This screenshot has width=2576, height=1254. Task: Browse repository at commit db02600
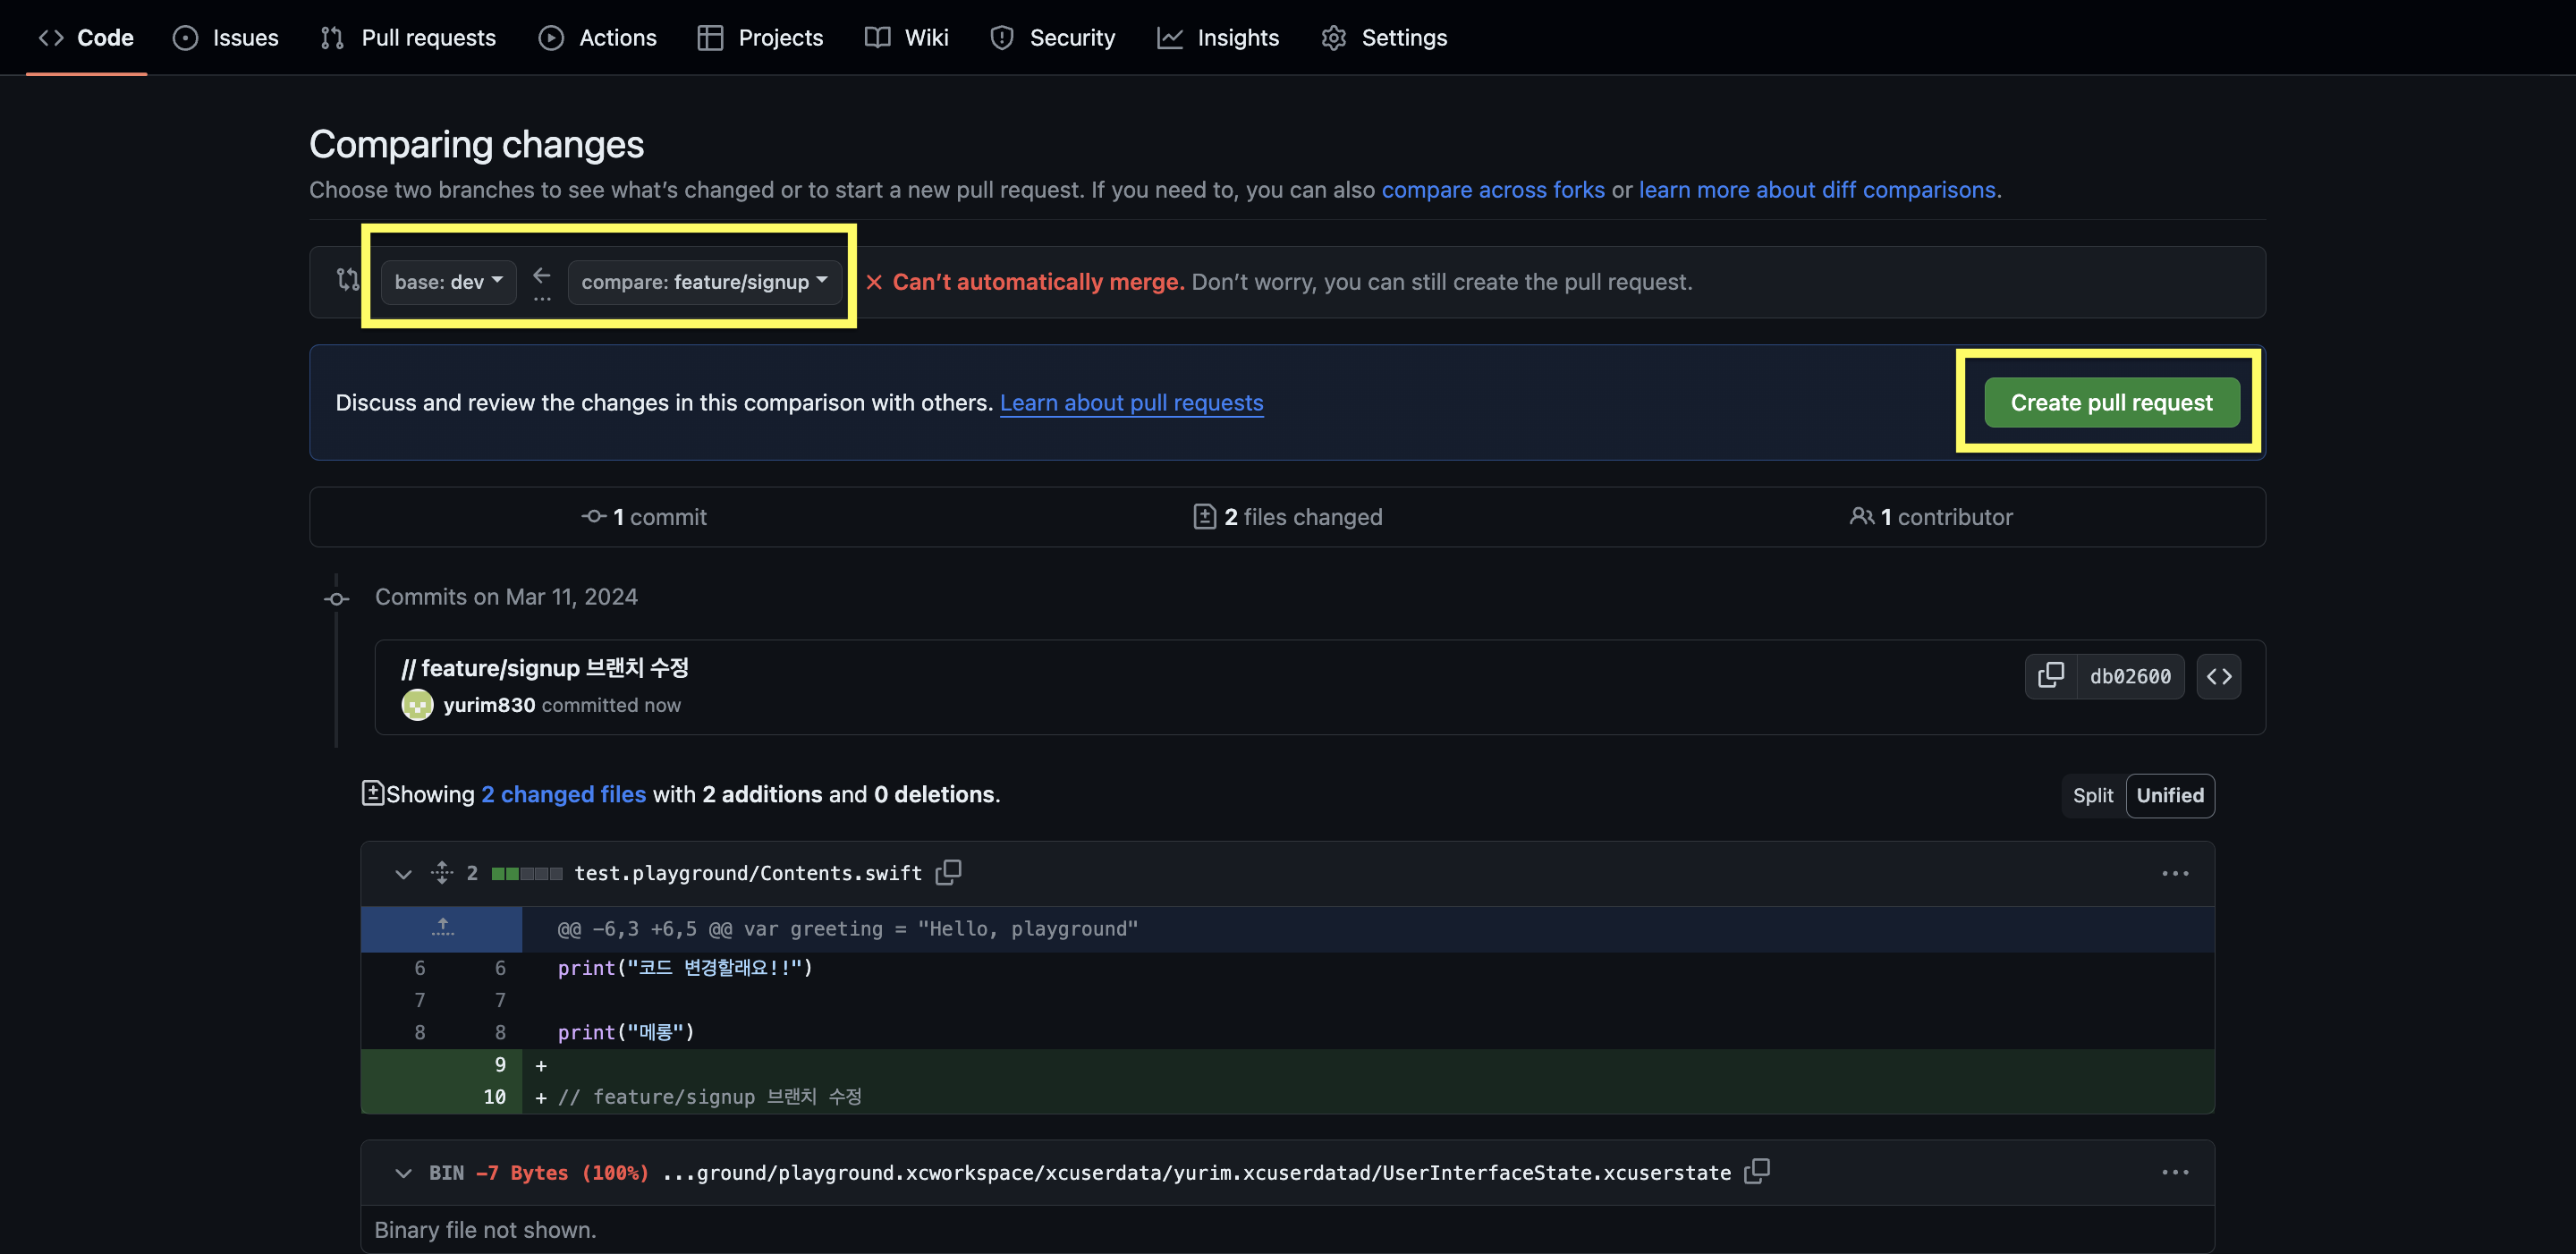tap(2218, 677)
